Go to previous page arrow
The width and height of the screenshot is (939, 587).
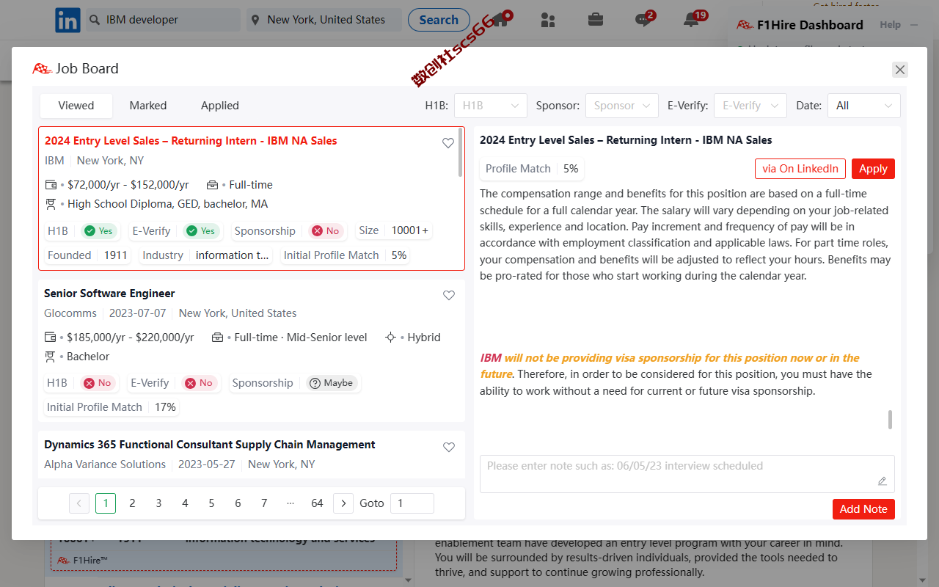[79, 503]
